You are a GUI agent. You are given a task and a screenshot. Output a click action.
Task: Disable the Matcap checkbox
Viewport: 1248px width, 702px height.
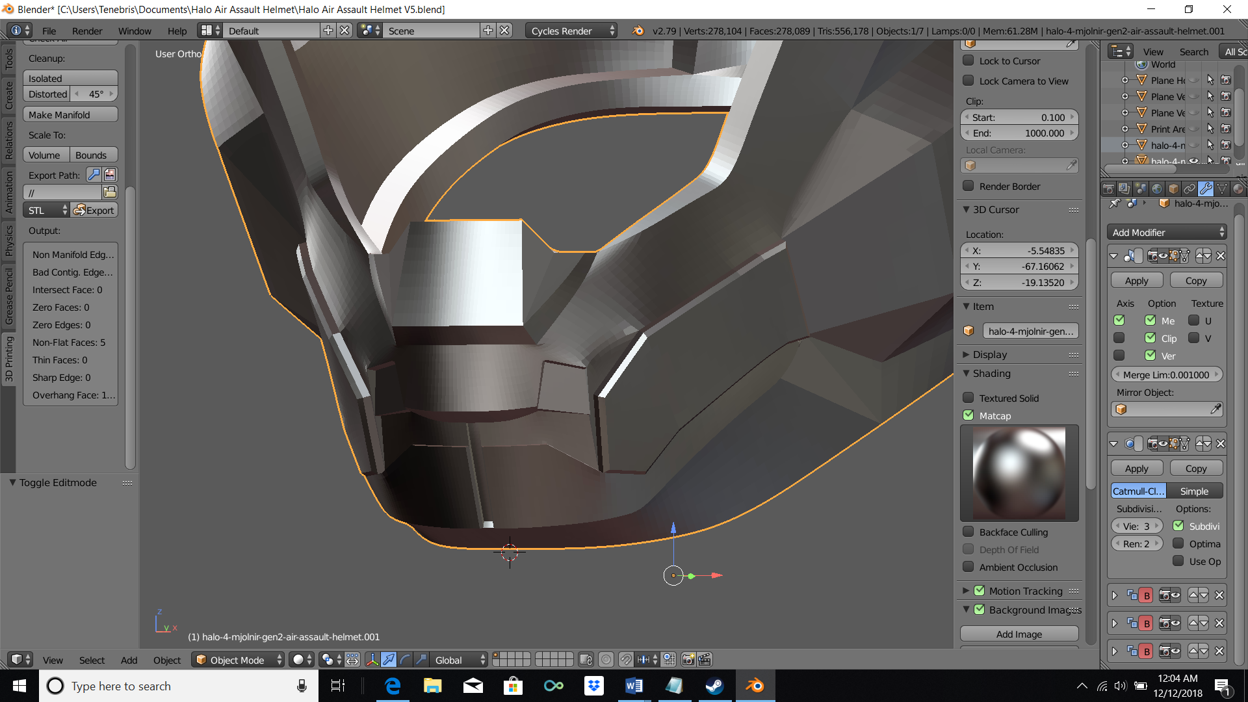(968, 415)
